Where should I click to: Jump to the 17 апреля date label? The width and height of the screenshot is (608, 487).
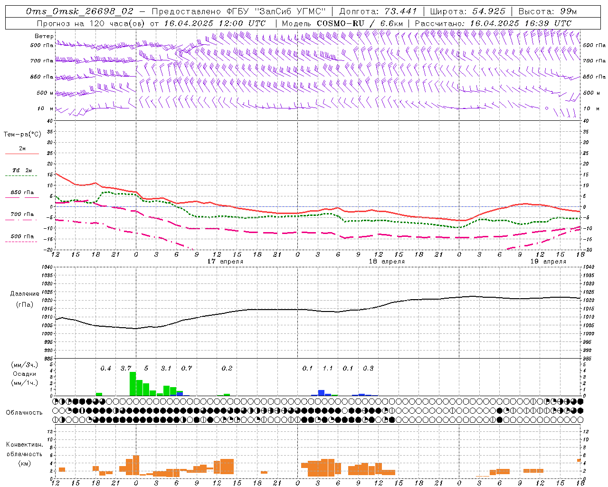pos(225,262)
